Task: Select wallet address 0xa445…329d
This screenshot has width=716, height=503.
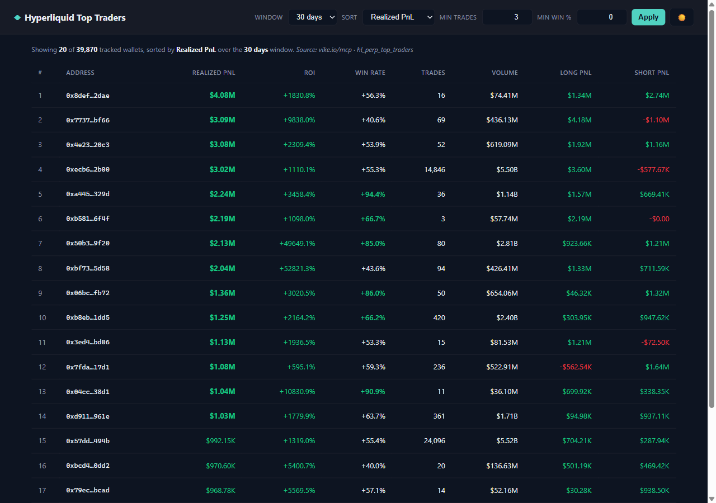Action: coord(88,194)
